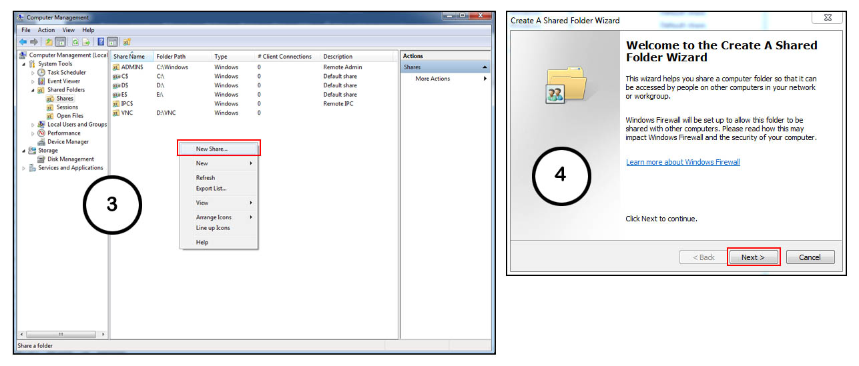Click the Remote IPC description cell

[x=338, y=103]
